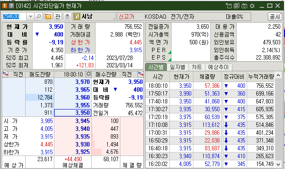This screenshot has height=169, width=285.
Task: Click the 52주 최저 value 1,961
Action: point(57,65)
